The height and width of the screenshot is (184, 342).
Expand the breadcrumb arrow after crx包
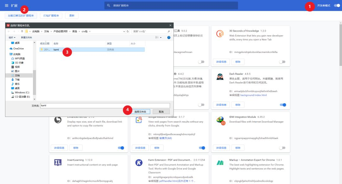click(90, 32)
